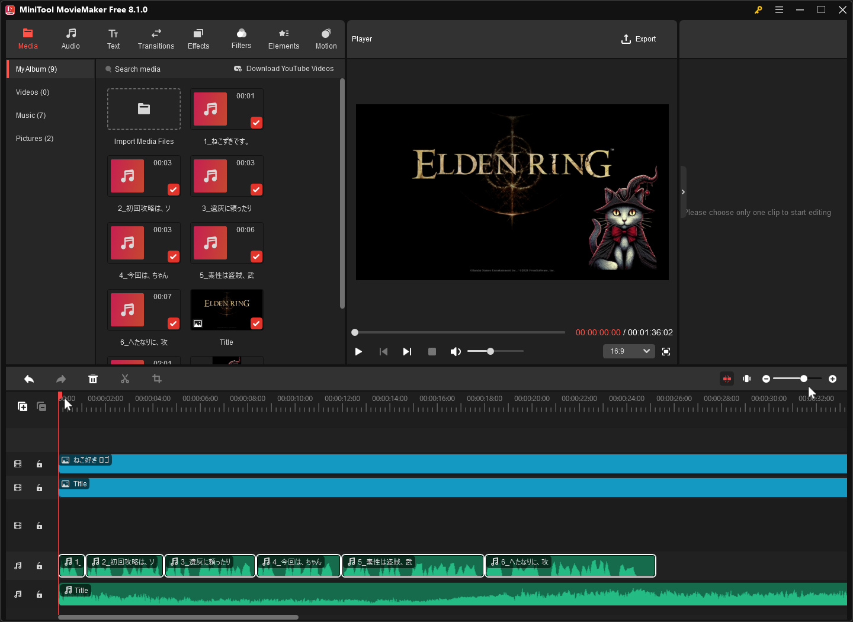Image resolution: width=853 pixels, height=622 pixels.
Task: Toggle checkmark on 6_ audio clip thumbnail
Action: (174, 323)
